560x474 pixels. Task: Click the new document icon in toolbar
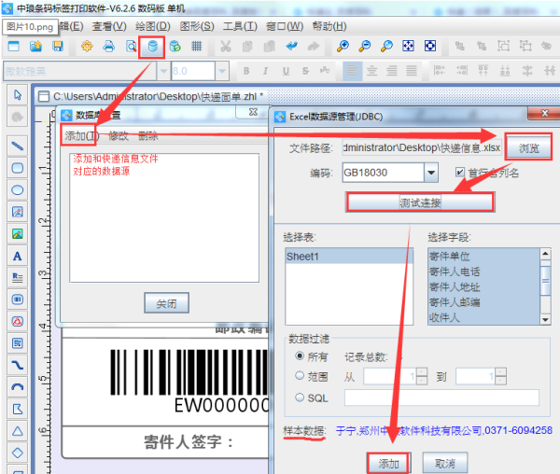click(x=14, y=46)
